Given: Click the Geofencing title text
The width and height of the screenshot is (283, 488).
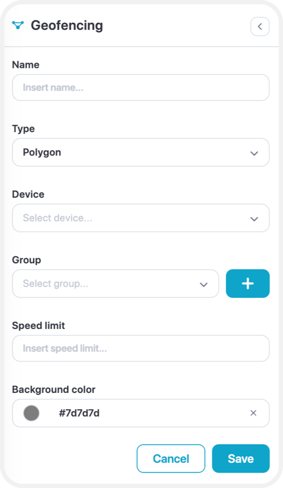Looking at the screenshot, I should 67,26.
